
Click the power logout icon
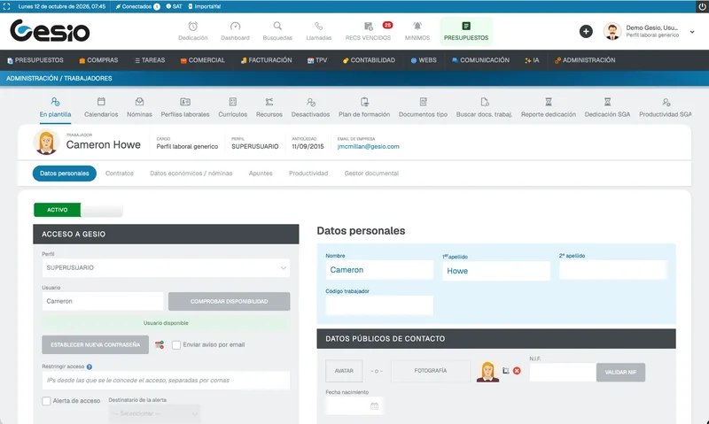(x=703, y=6)
